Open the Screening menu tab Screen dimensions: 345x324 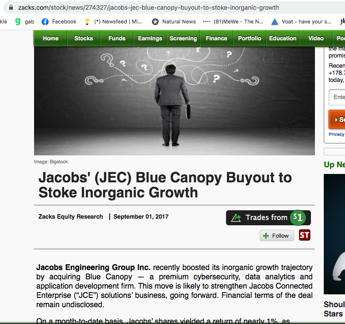(183, 39)
